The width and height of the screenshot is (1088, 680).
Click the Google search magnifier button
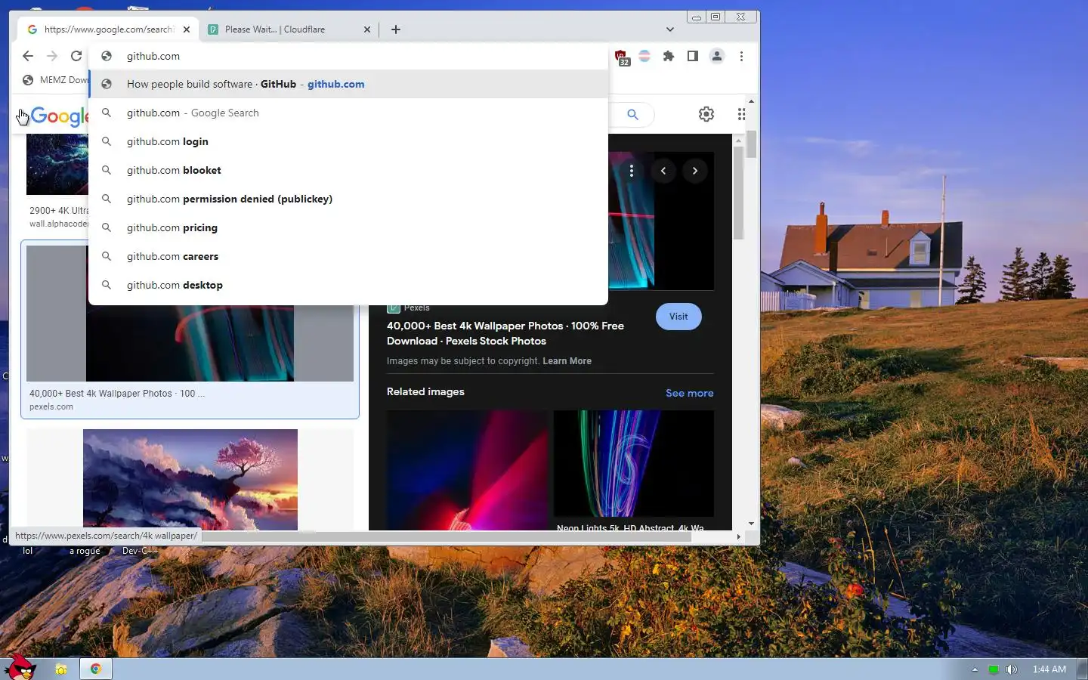click(x=632, y=114)
